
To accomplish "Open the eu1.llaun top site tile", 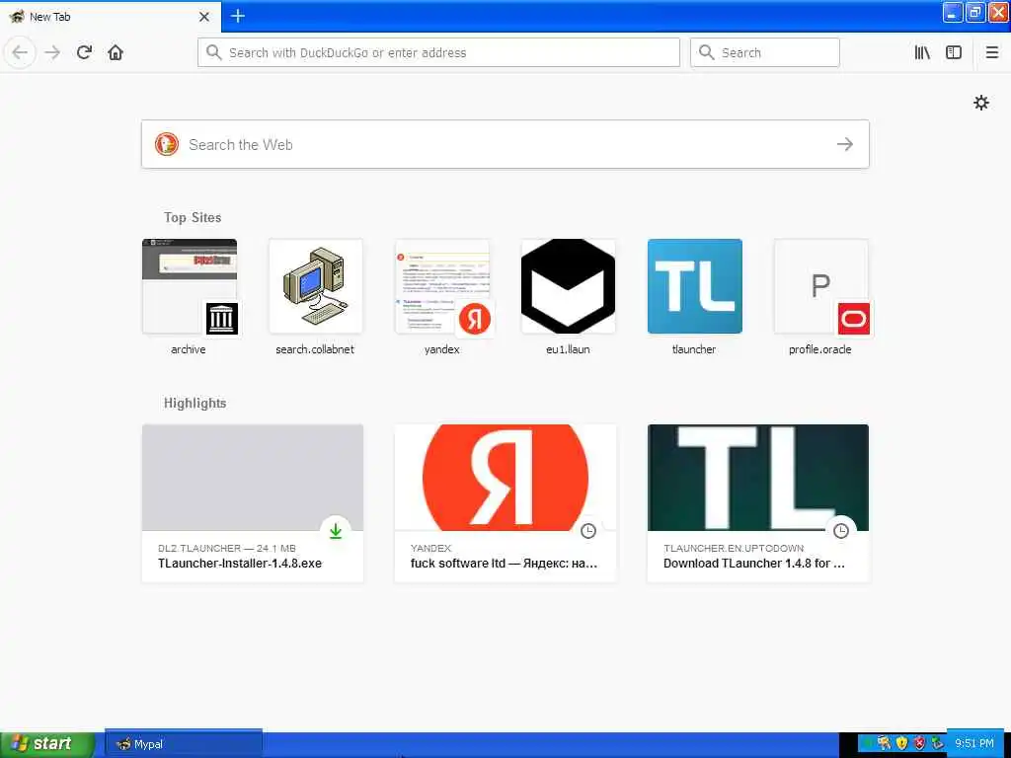I will point(568,286).
